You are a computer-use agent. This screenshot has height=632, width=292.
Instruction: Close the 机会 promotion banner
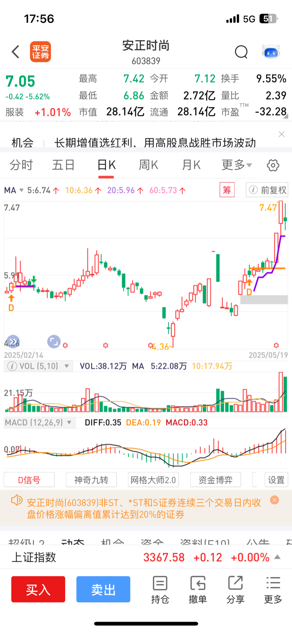(x=281, y=134)
